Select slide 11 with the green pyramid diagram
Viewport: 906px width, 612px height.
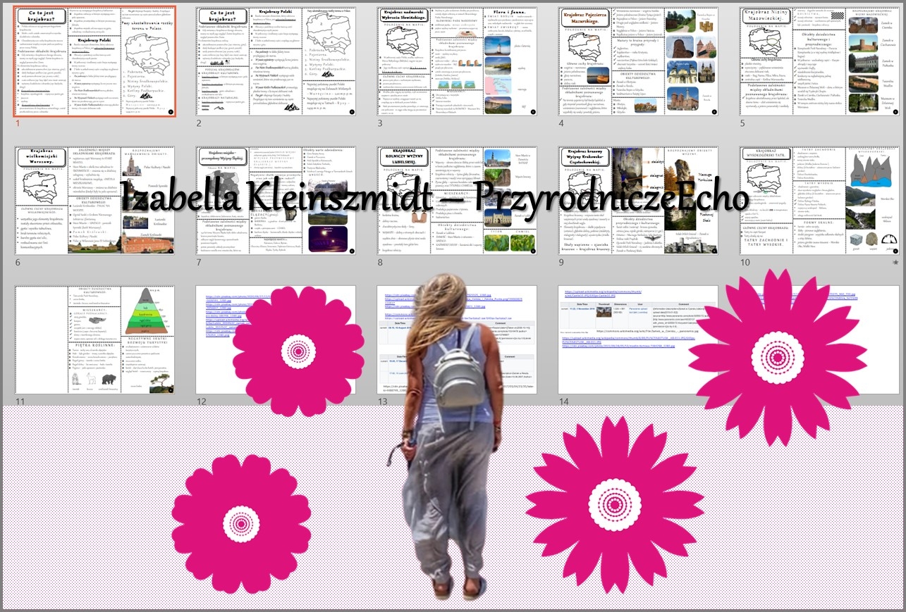pyautogui.click(x=94, y=339)
